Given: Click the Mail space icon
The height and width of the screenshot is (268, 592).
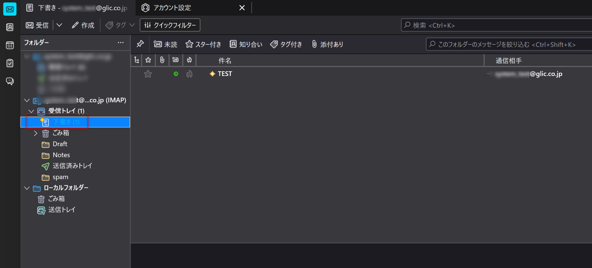Looking at the screenshot, I should pos(10,9).
